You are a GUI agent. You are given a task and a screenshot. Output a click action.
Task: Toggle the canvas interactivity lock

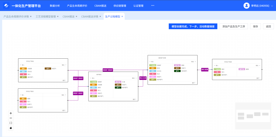(x=11, y=128)
